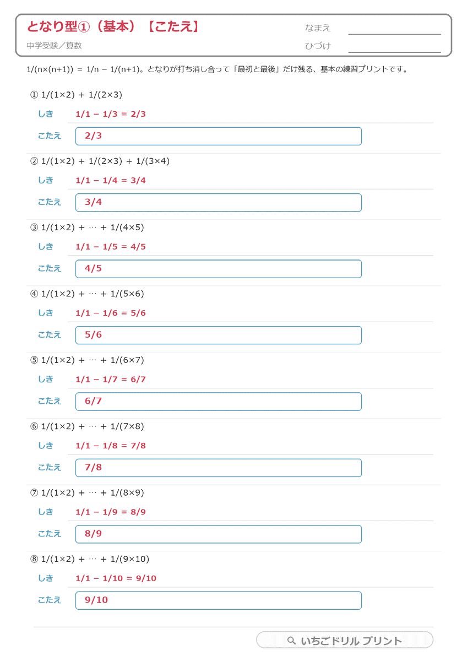Select answer box containing 4/5
The height and width of the screenshot is (661, 467).
tap(219, 269)
